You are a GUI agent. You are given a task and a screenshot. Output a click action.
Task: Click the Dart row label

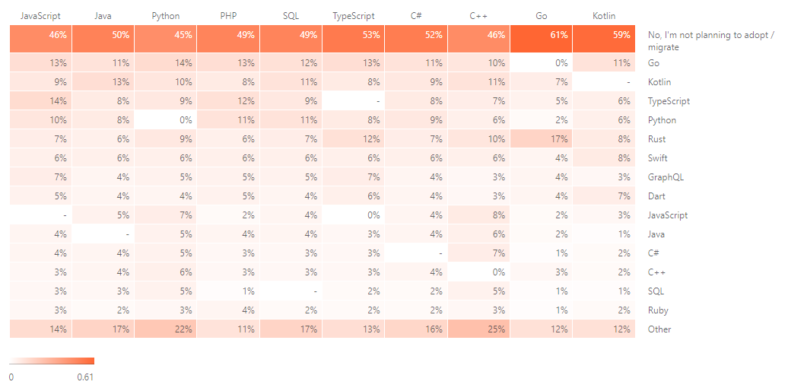point(656,196)
